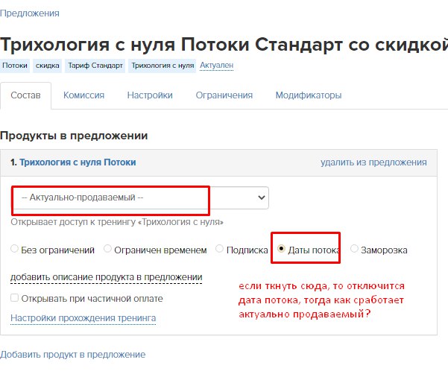The height and width of the screenshot is (383, 448).
Task: Select the Без ограничений radio button
Action: click(x=14, y=249)
